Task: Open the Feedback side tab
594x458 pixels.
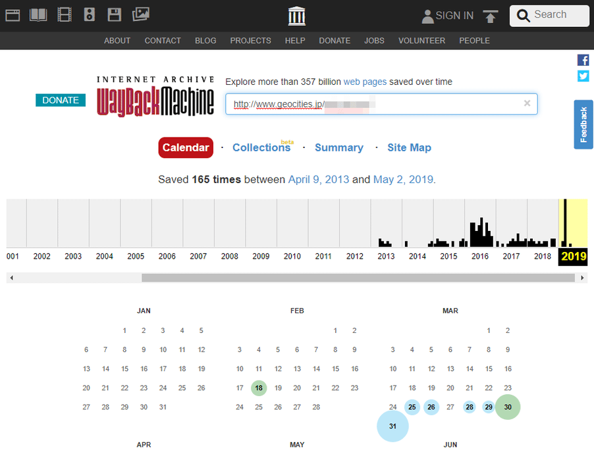Action: [583, 124]
